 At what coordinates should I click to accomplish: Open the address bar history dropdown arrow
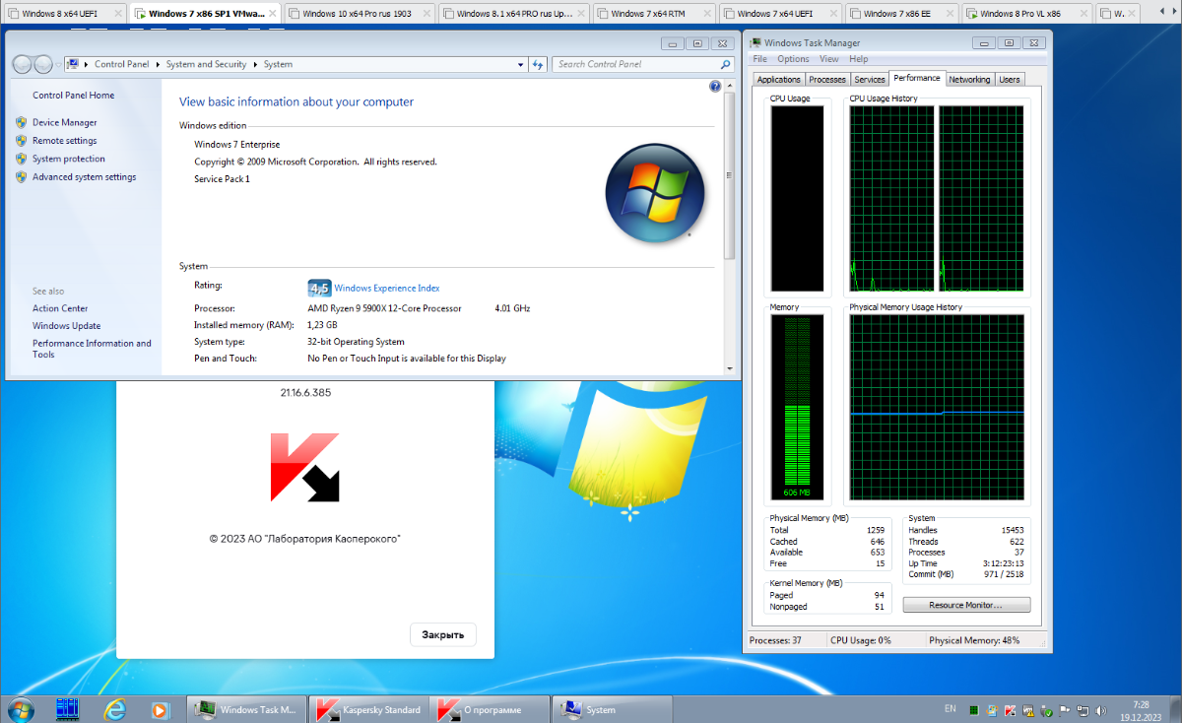pyautogui.click(x=521, y=64)
